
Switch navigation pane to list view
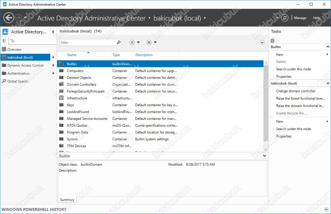click(x=4, y=41)
